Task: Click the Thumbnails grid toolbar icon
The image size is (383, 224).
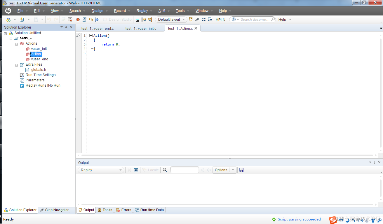Action: 204,20
